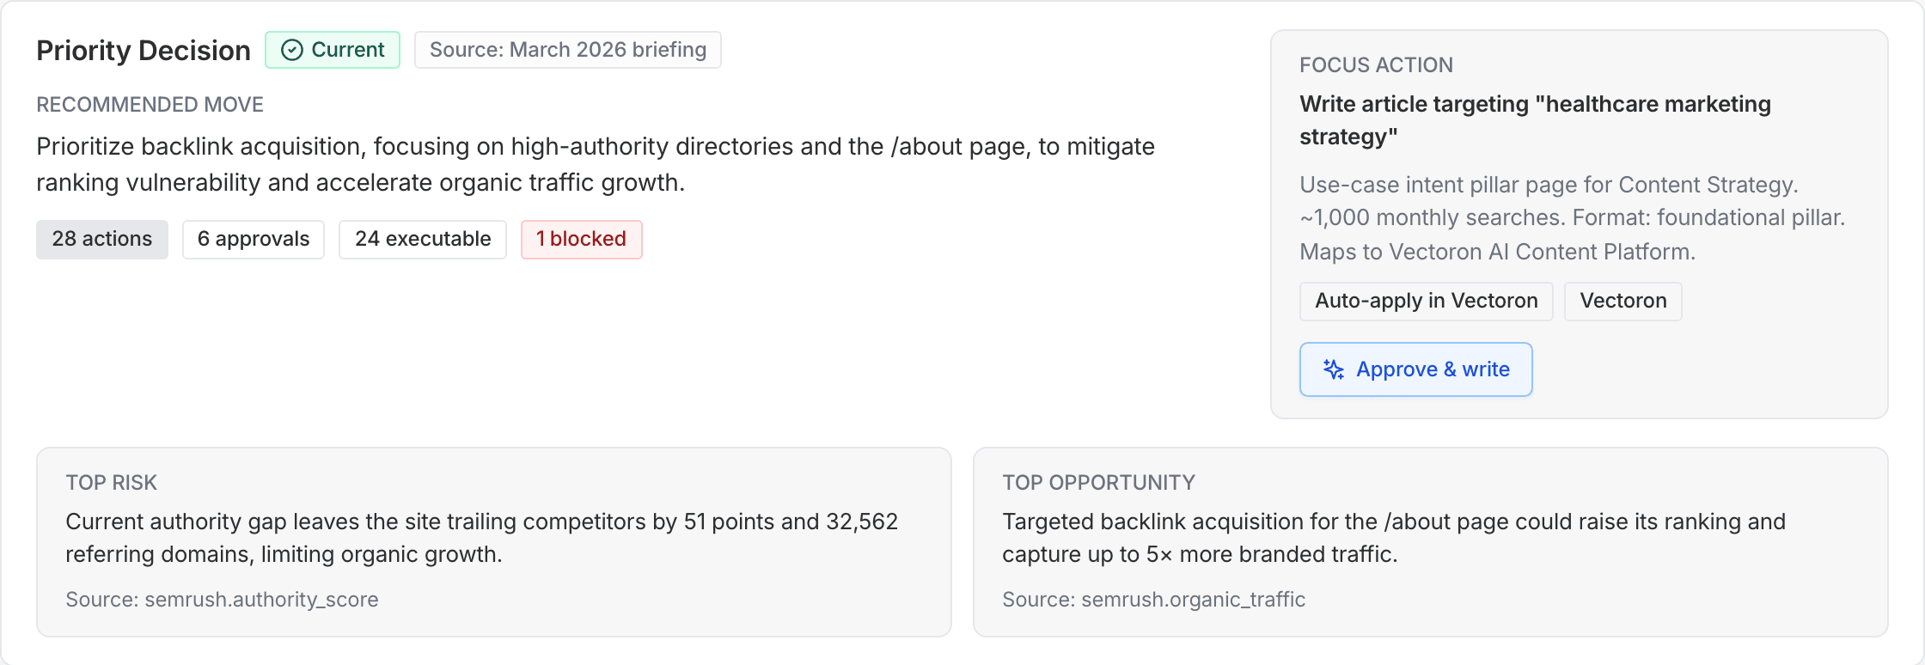Select the sparkle icon on Approve & write
This screenshot has height=665, width=1925.
1333,369
